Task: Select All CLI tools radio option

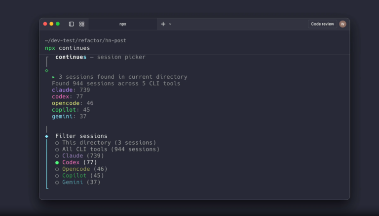Action: [x=107, y=149]
